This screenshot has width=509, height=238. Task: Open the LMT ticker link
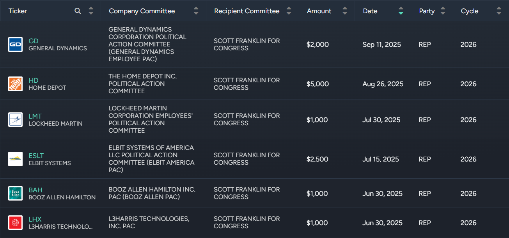pyautogui.click(x=35, y=116)
